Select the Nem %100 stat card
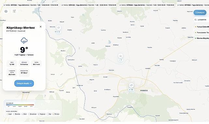209x124 pixels. pyautogui.click(x=12, y=63)
